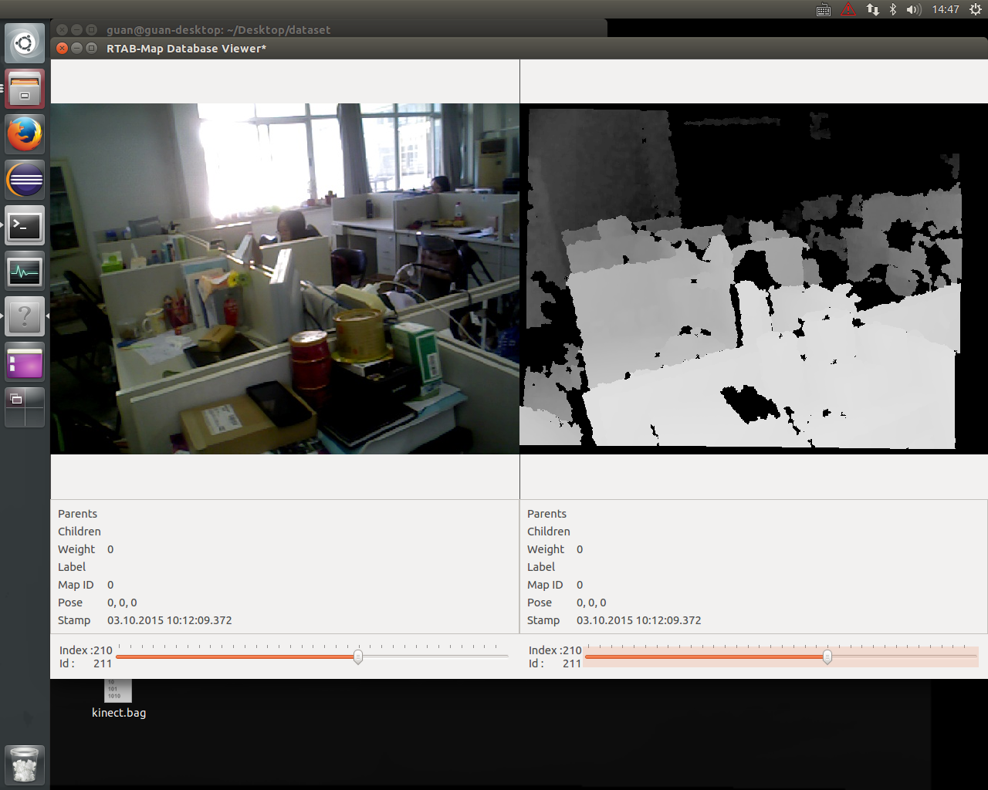The width and height of the screenshot is (988, 790).
Task: Open the 14:47 clock calendar menu
Action: (x=946, y=9)
